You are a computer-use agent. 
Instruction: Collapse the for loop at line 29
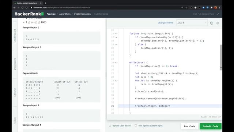pos(116,81)
